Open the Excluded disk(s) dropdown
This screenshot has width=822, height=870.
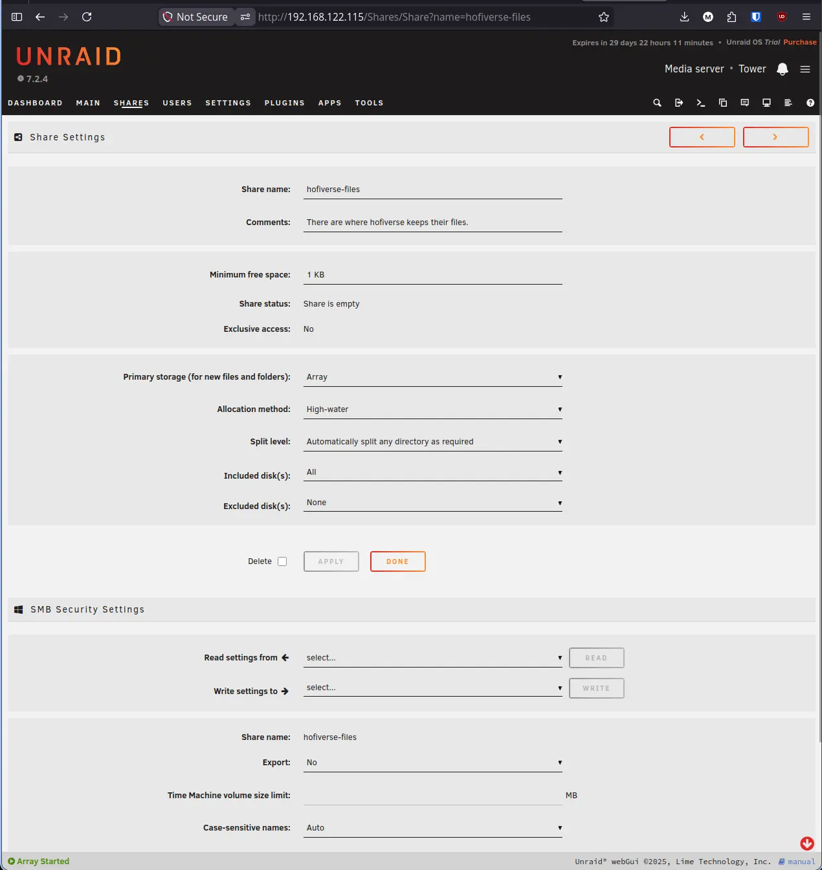tap(433, 503)
